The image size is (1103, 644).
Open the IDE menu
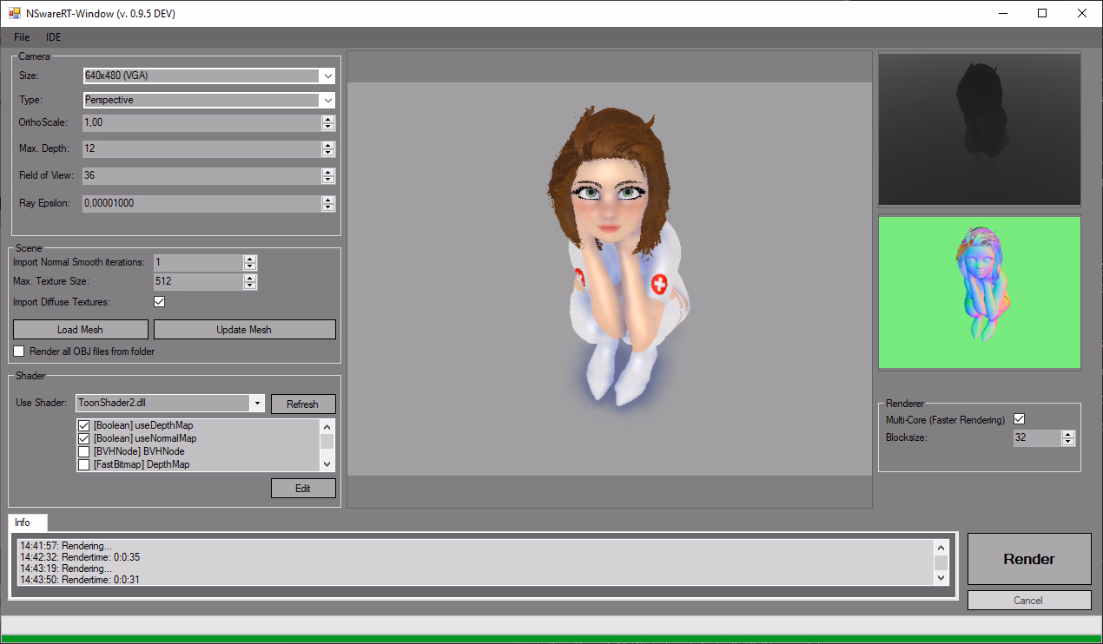[x=54, y=37]
